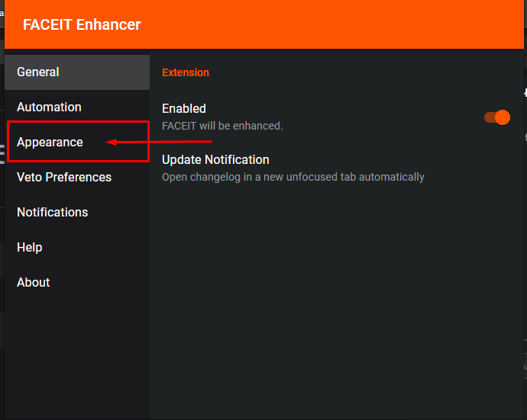The image size is (527, 420).
Task: Open the General settings tab
Action: point(77,72)
